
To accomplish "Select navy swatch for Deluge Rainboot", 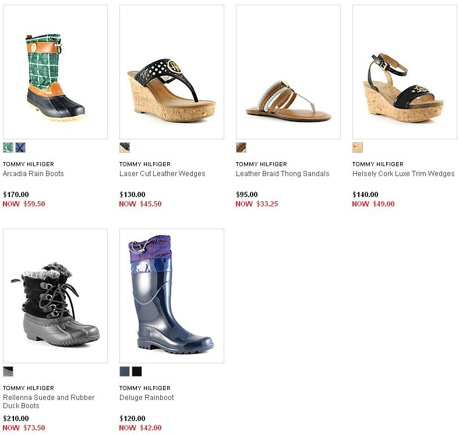I will (x=125, y=371).
